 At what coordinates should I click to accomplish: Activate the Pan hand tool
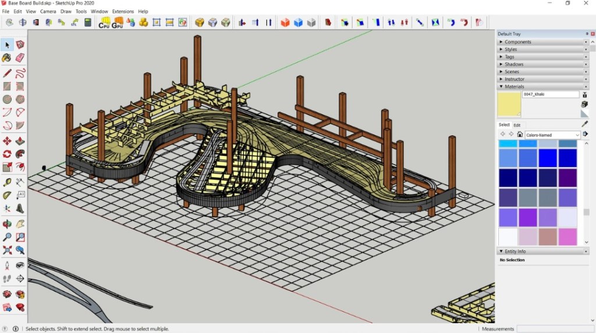[x=20, y=224]
